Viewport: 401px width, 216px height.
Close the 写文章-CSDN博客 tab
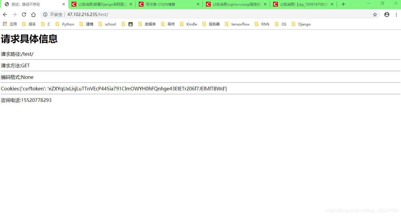click(x=198, y=4)
